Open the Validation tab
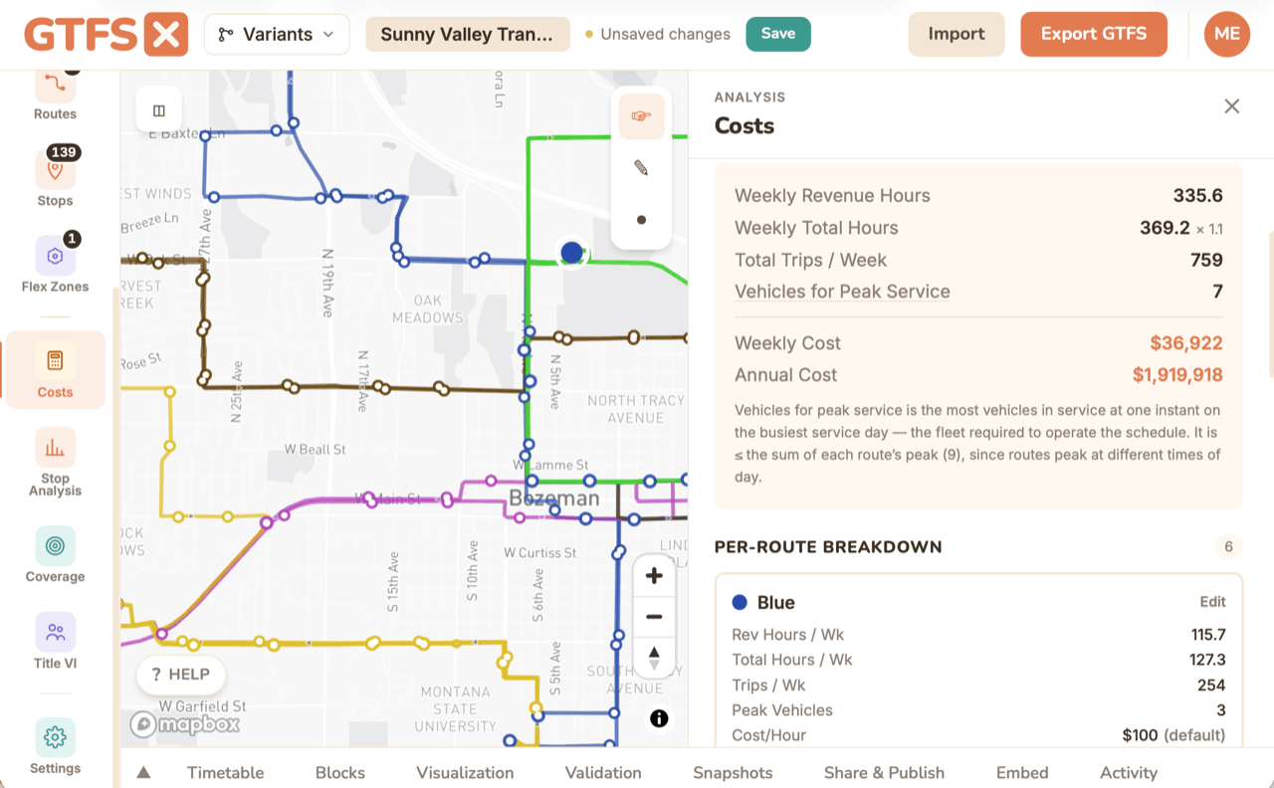The height and width of the screenshot is (788, 1274). (x=603, y=772)
